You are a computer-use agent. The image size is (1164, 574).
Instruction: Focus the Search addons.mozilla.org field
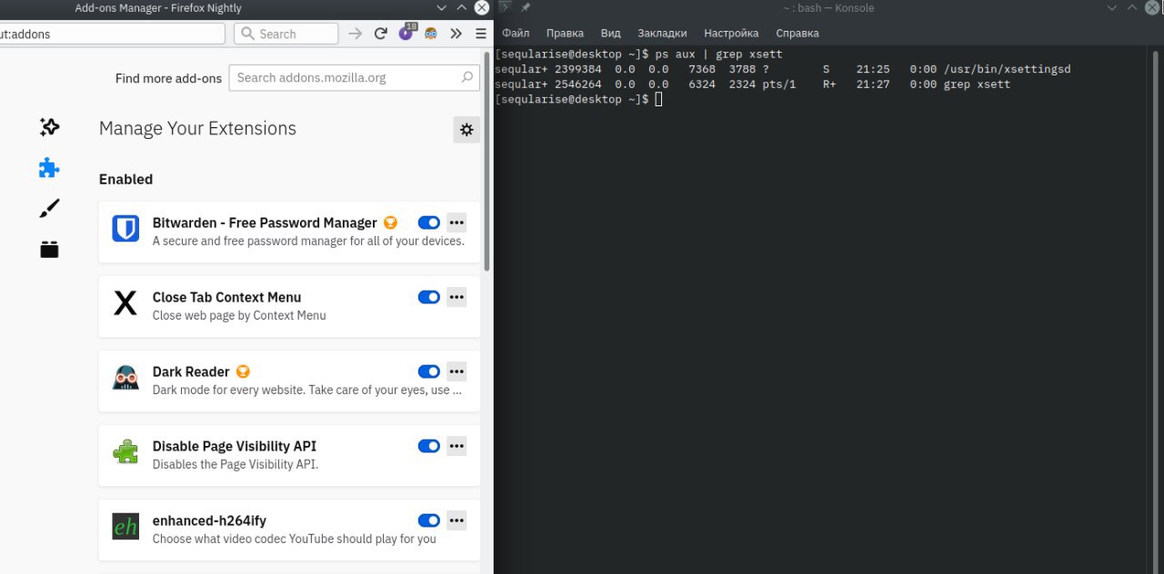355,77
